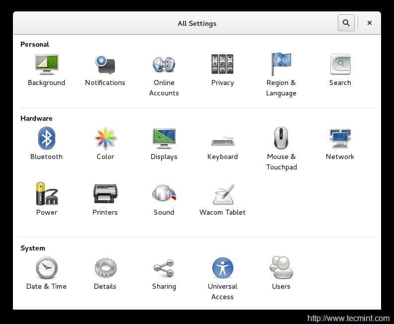This screenshot has width=394, height=324.
Task: Open Universal Access settings
Action: (222, 268)
